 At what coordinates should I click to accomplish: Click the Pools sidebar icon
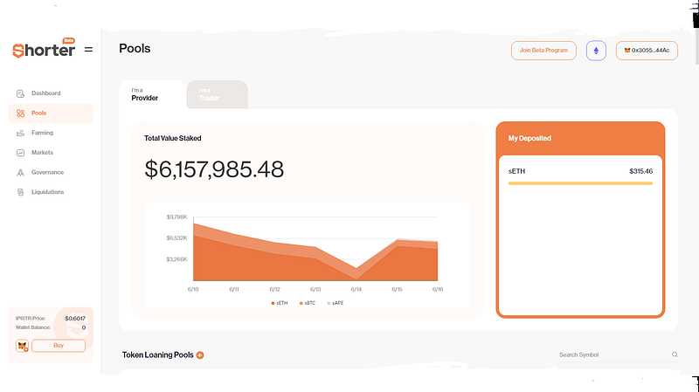(20, 113)
